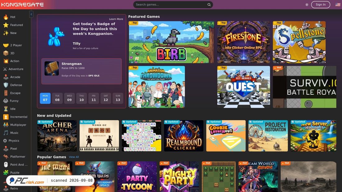Open the New Server chess knight game

point(313,136)
